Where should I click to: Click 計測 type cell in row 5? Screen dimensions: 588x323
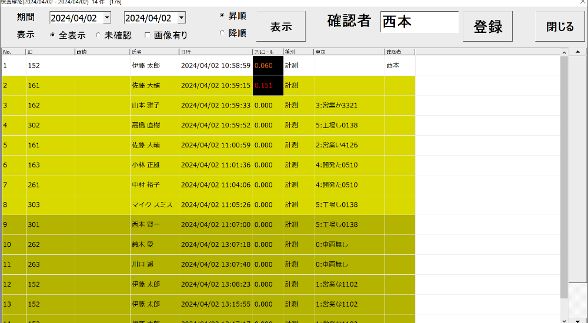tap(299, 145)
